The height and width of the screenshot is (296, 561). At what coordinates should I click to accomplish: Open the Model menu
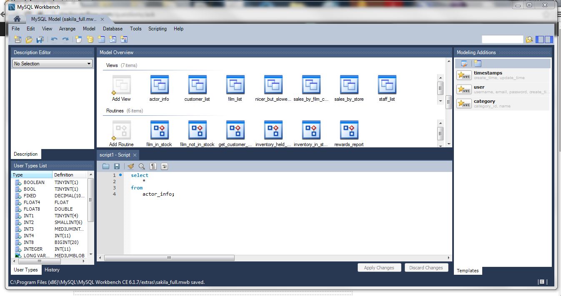[89, 29]
